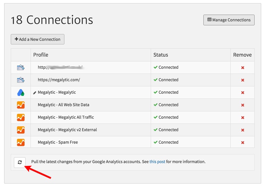Click the Status column header
This screenshot has width=265, height=186.
tap(161, 55)
